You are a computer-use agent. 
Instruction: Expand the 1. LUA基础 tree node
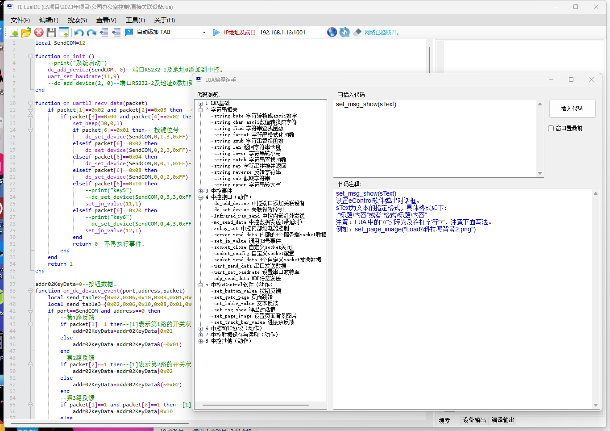tap(201, 104)
